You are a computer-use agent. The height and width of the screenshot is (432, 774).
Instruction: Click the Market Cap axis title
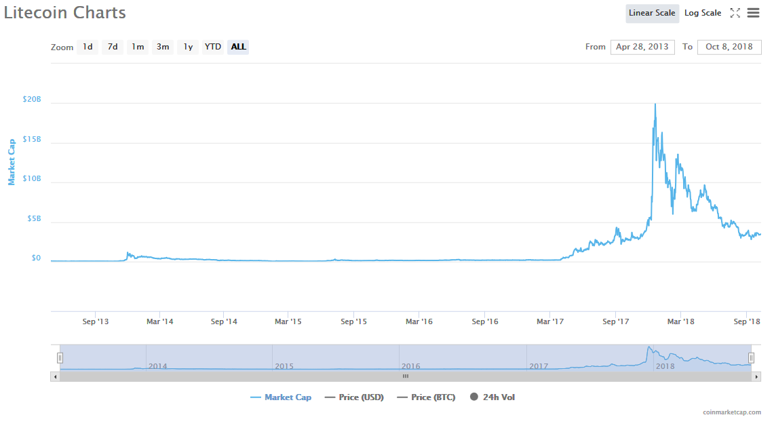pyautogui.click(x=12, y=163)
